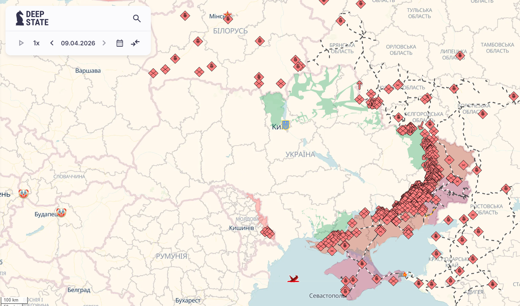Select the Kyiv trident emblem marker
Viewport: 520px width, 306px height.
(x=285, y=125)
